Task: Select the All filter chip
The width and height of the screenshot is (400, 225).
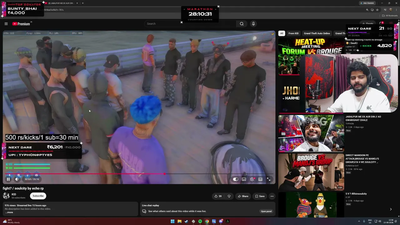Action: pos(282,33)
